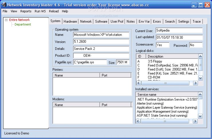The height and width of the screenshot is (139, 212).
Task: Click installed services scroll left arrow
Action: 138,121
